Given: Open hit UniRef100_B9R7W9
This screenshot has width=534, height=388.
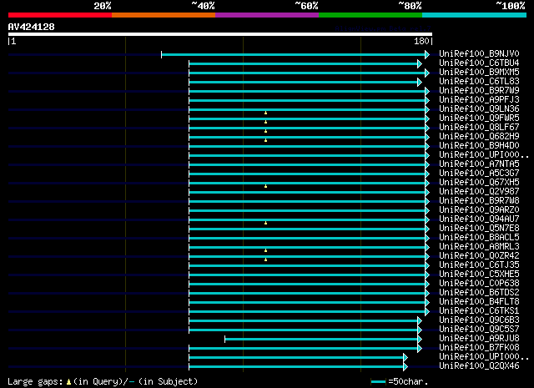Looking at the screenshot, I should coord(479,90).
